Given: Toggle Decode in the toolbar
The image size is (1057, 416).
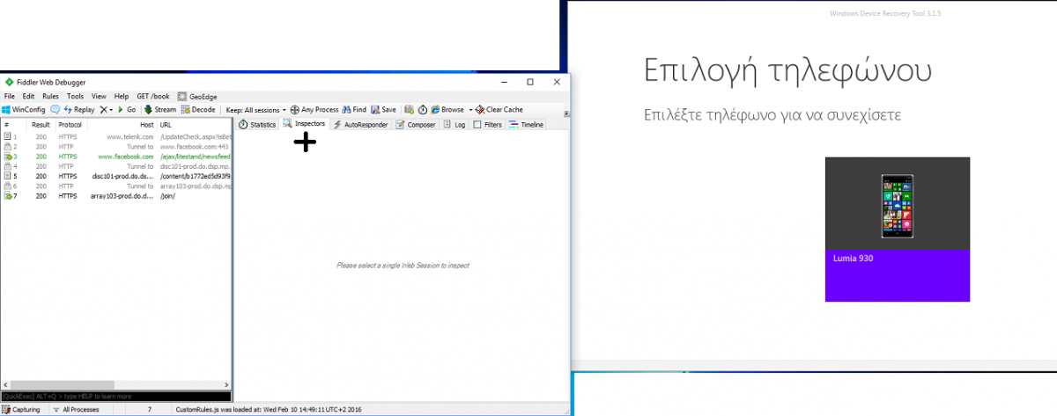Looking at the screenshot, I should pyautogui.click(x=198, y=110).
